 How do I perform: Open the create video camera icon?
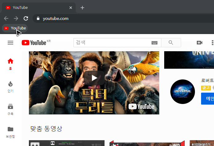click(x=200, y=43)
